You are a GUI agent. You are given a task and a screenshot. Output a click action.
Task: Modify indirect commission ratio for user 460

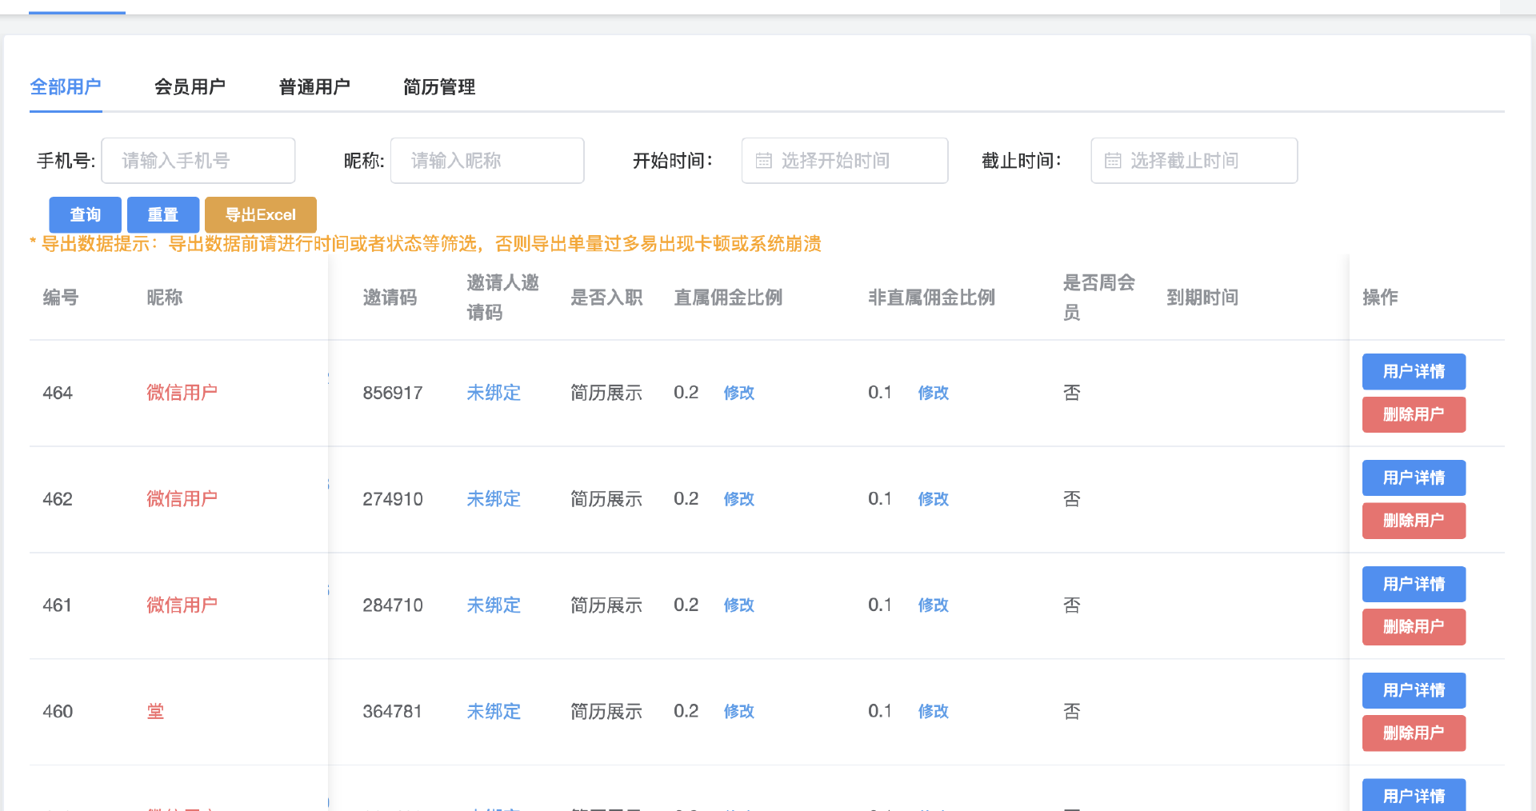pos(933,711)
